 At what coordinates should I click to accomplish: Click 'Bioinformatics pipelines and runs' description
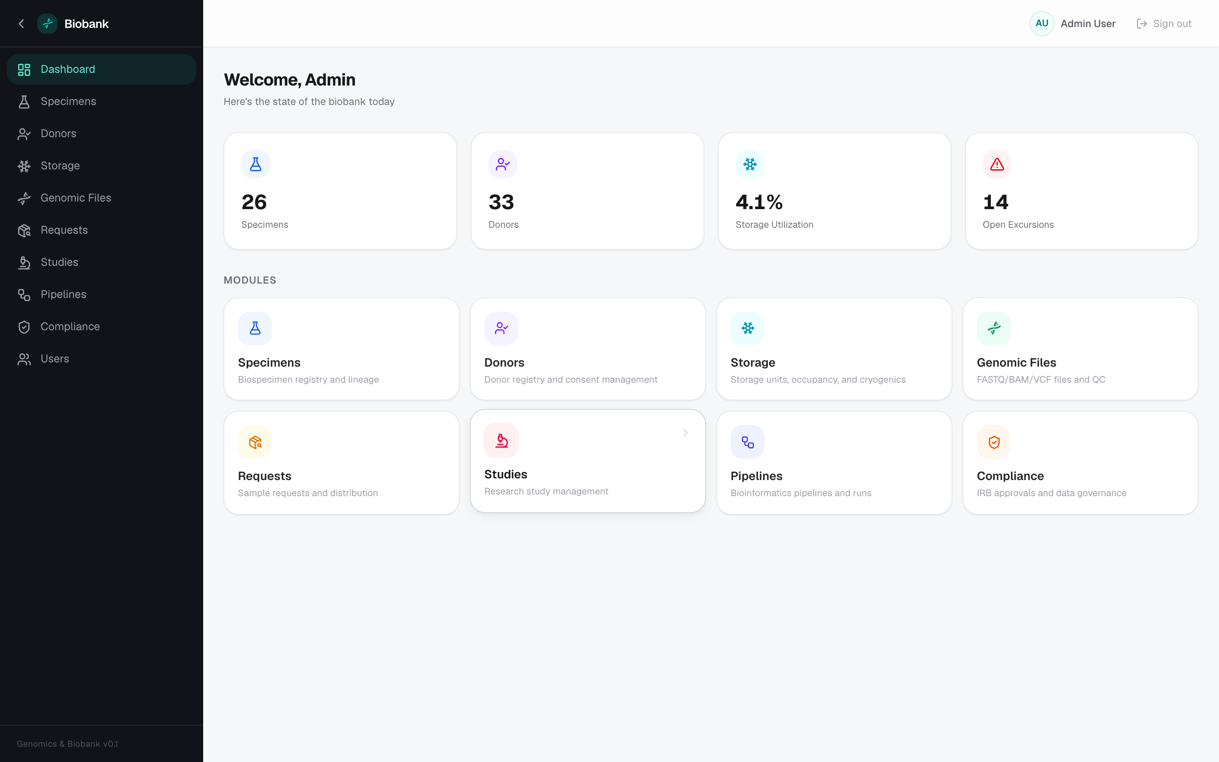point(800,493)
